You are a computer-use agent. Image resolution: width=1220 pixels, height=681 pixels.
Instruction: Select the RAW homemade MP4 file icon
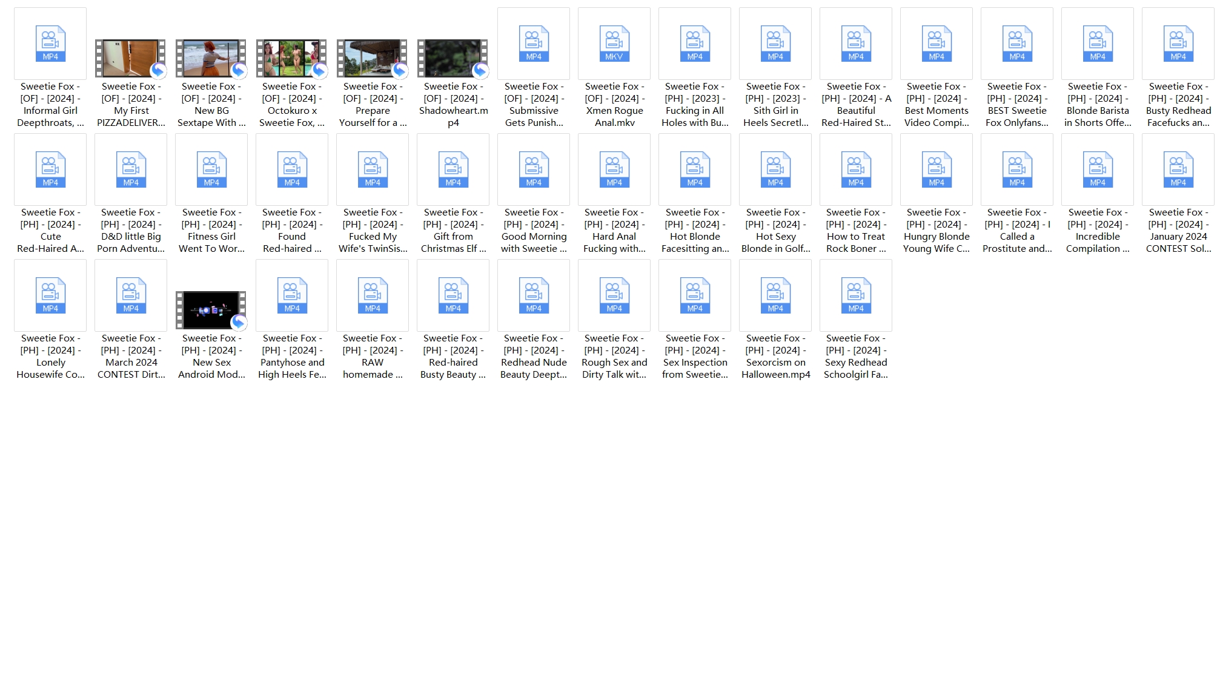[x=373, y=295]
